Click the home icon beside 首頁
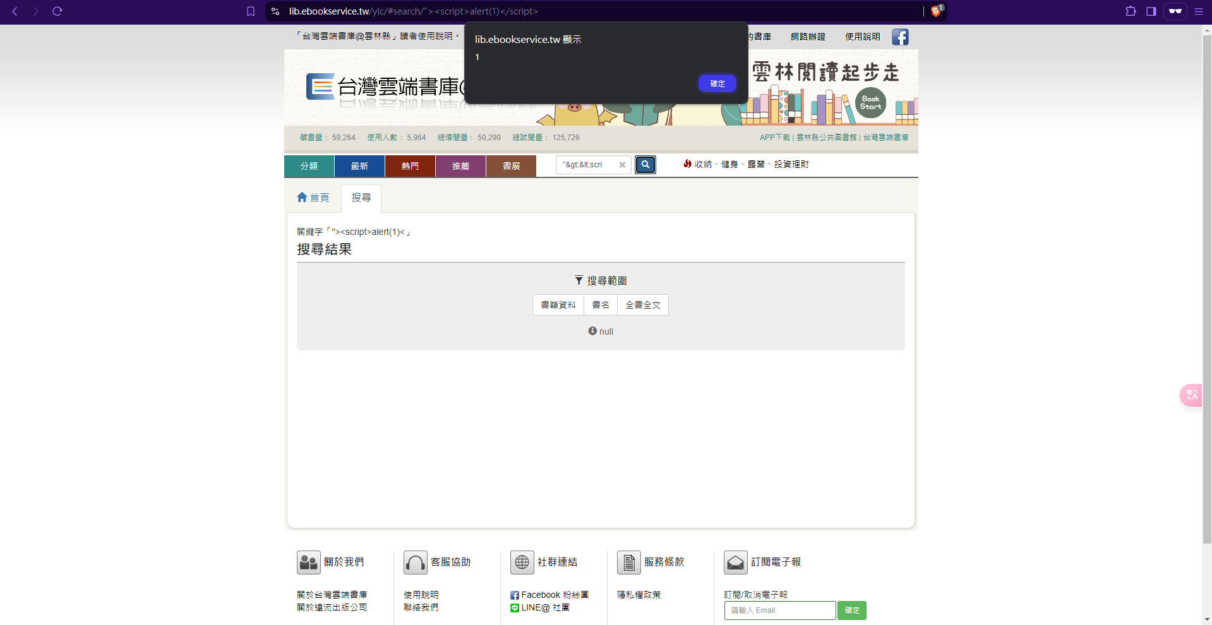Viewport: 1212px width, 625px height. coord(302,198)
